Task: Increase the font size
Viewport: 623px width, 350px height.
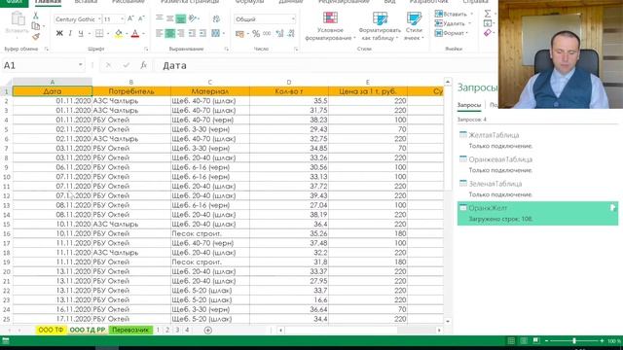Action: point(130,18)
